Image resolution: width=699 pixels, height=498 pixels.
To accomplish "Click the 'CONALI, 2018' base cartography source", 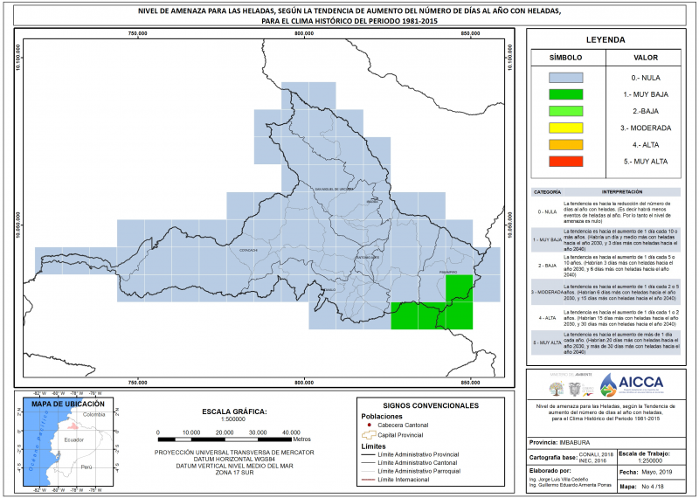I will [x=596, y=454].
